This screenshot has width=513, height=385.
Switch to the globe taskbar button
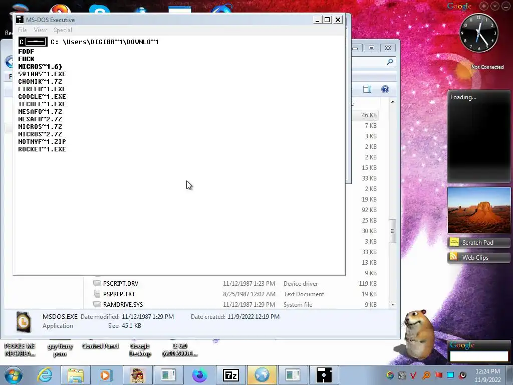[262, 375]
